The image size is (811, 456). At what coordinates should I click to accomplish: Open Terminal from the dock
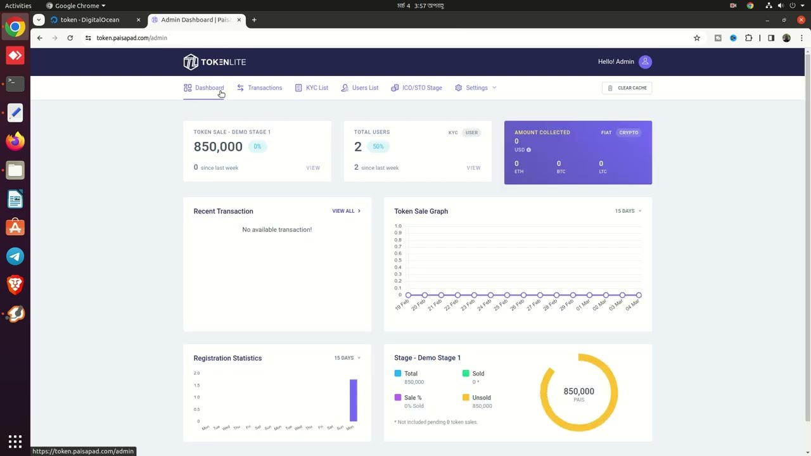15,84
